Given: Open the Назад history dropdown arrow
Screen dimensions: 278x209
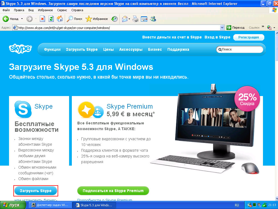Looking at the screenshot, I should (22, 19).
